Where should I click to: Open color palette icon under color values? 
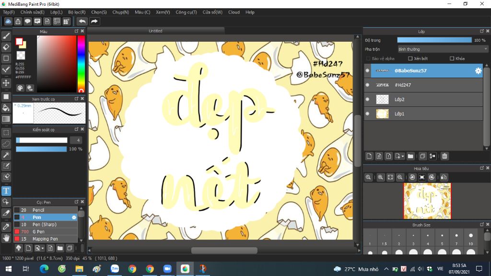20,88
